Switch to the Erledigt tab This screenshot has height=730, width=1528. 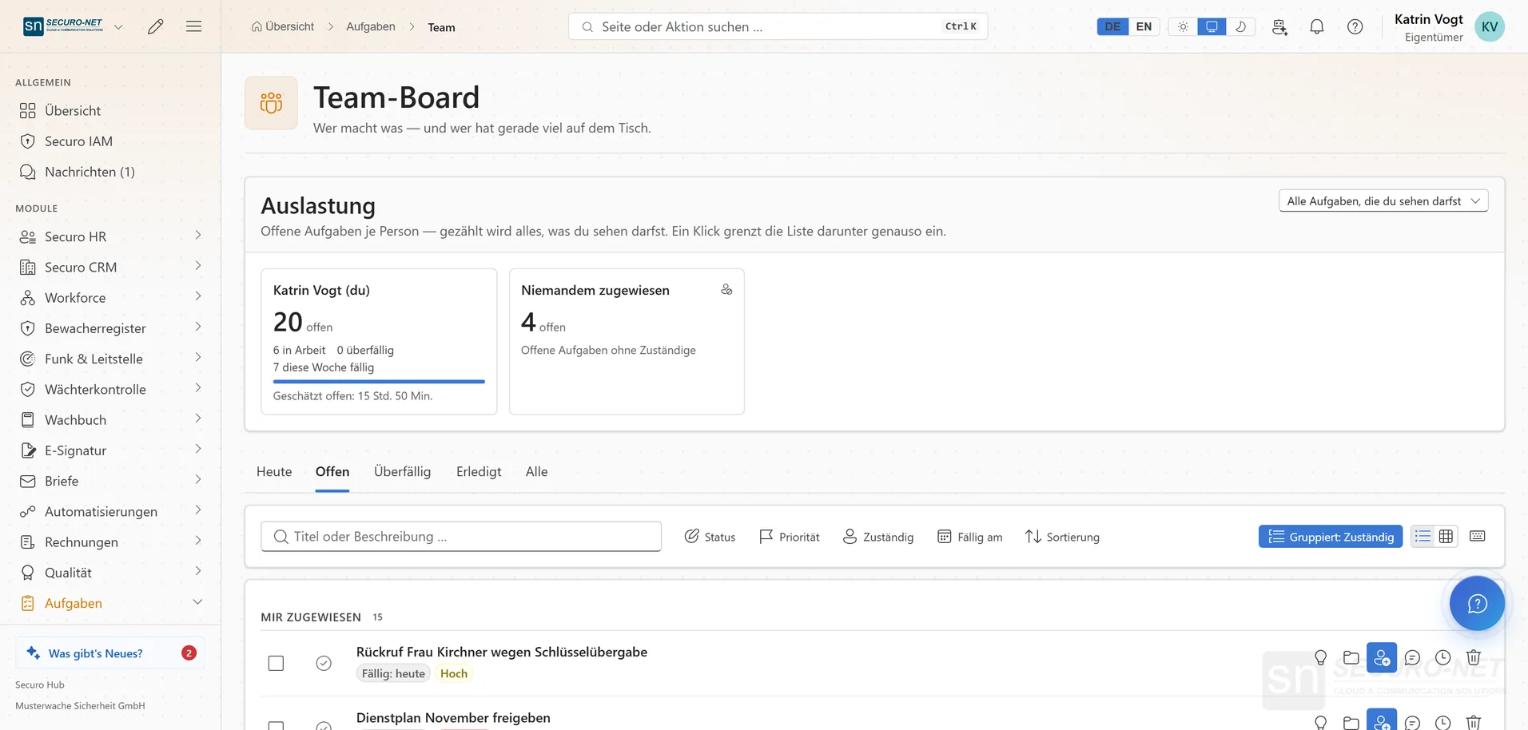tap(479, 471)
